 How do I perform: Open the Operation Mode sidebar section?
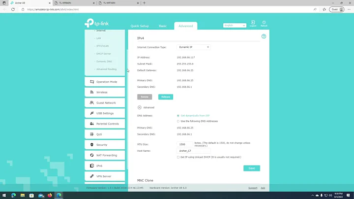click(105, 82)
